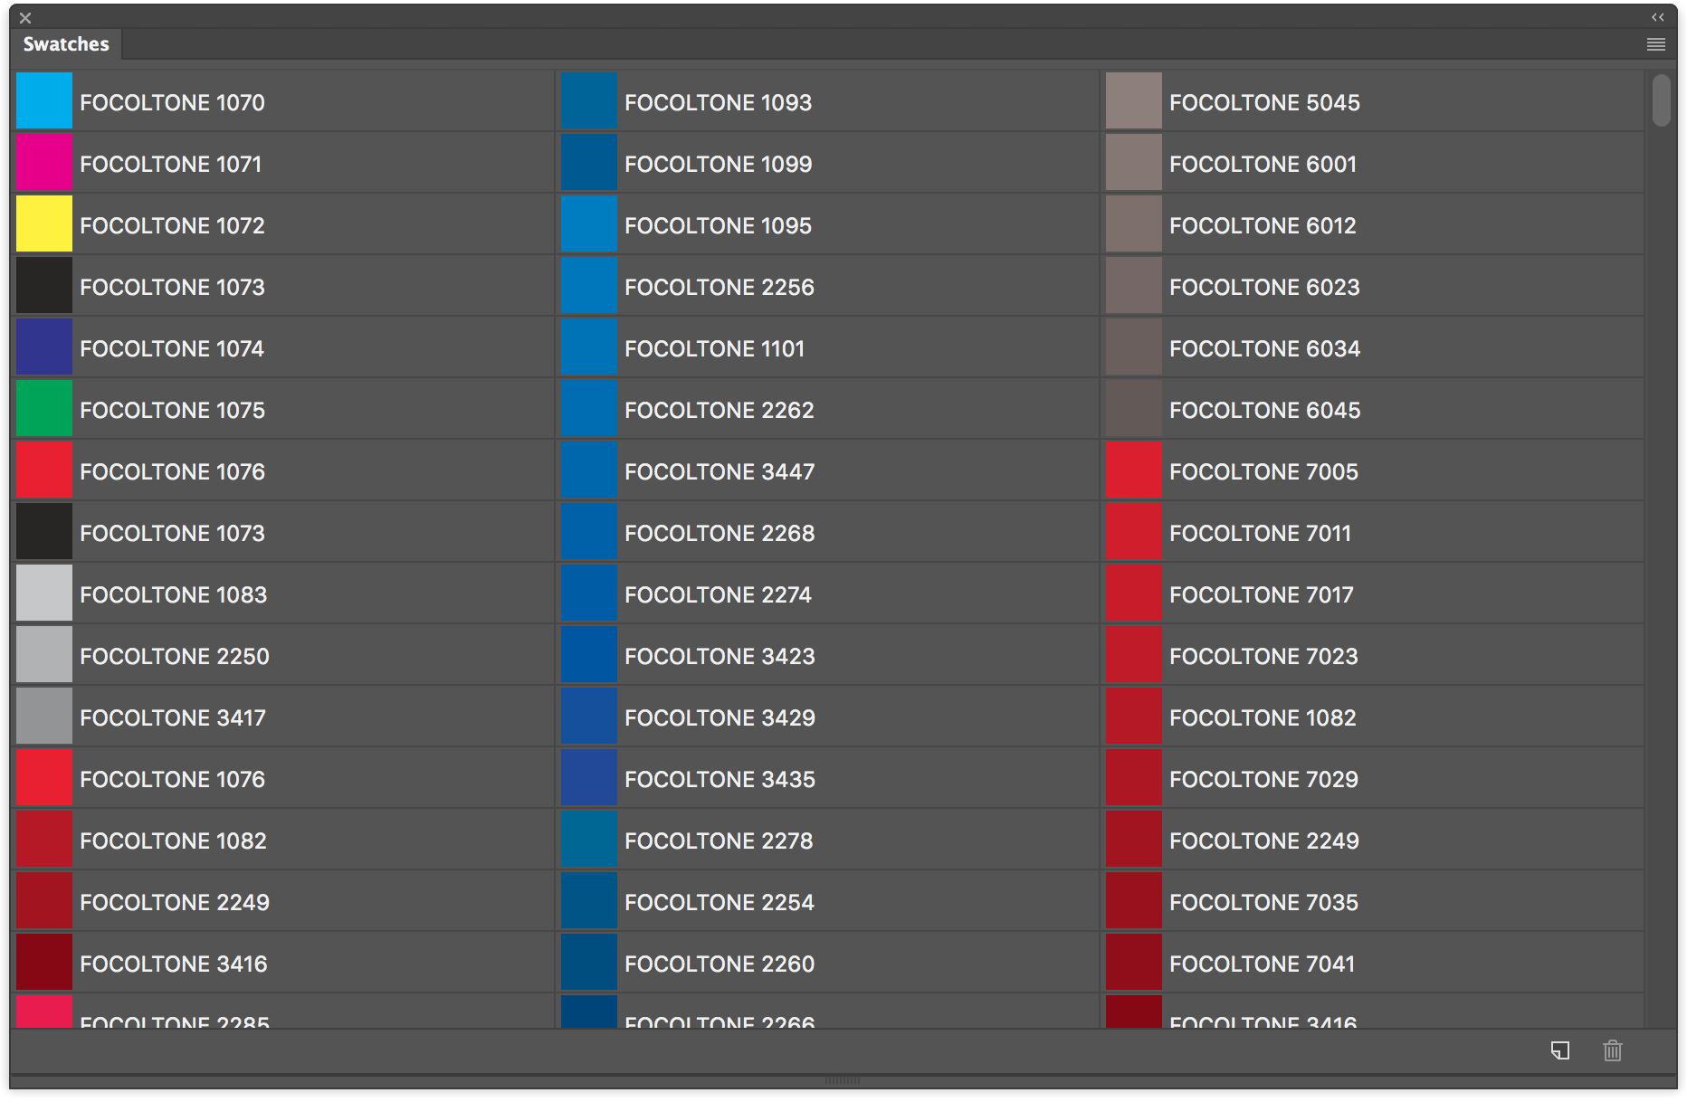Screen dimensions: 1687x1102
Task: Delete the selected swatch
Action: pyautogui.click(x=1613, y=1051)
